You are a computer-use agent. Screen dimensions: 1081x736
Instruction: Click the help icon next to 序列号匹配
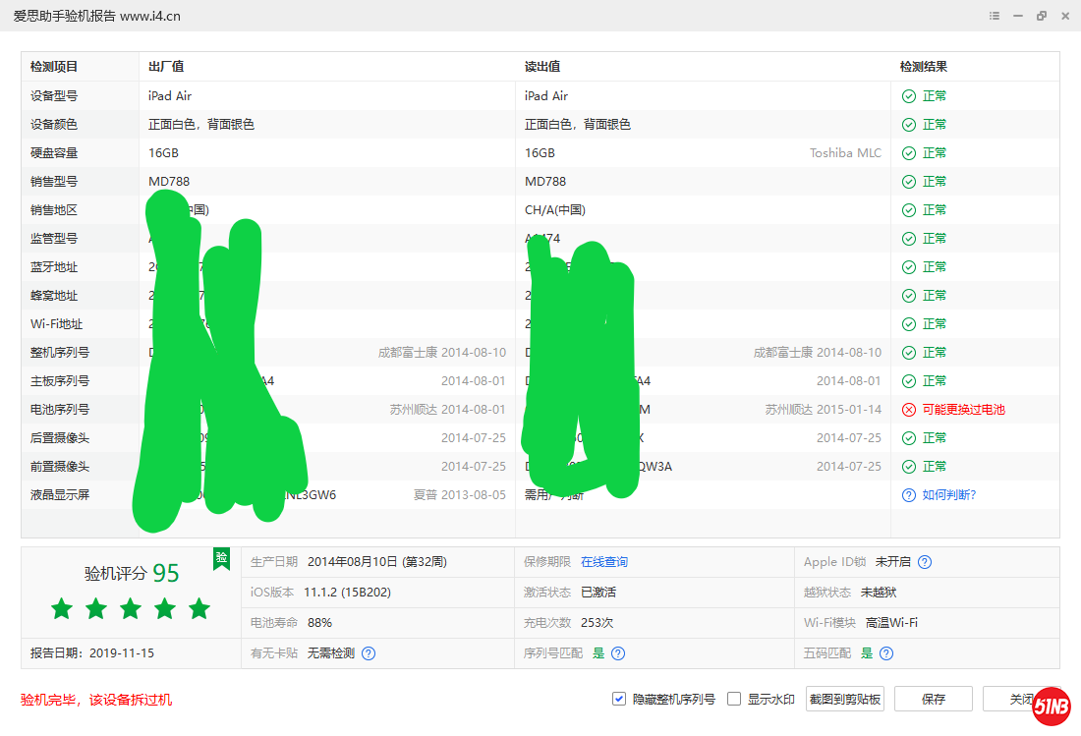(617, 652)
